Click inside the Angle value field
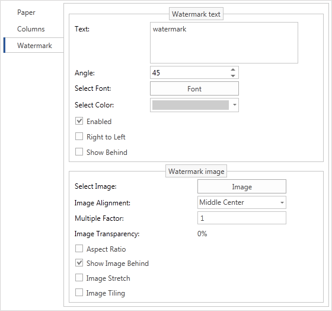332x311 pixels. [190, 72]
